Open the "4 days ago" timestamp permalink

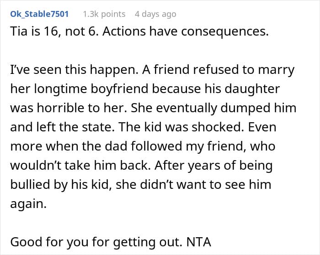(155, 14)
